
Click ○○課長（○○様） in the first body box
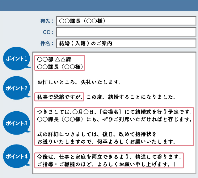[60, 66]
